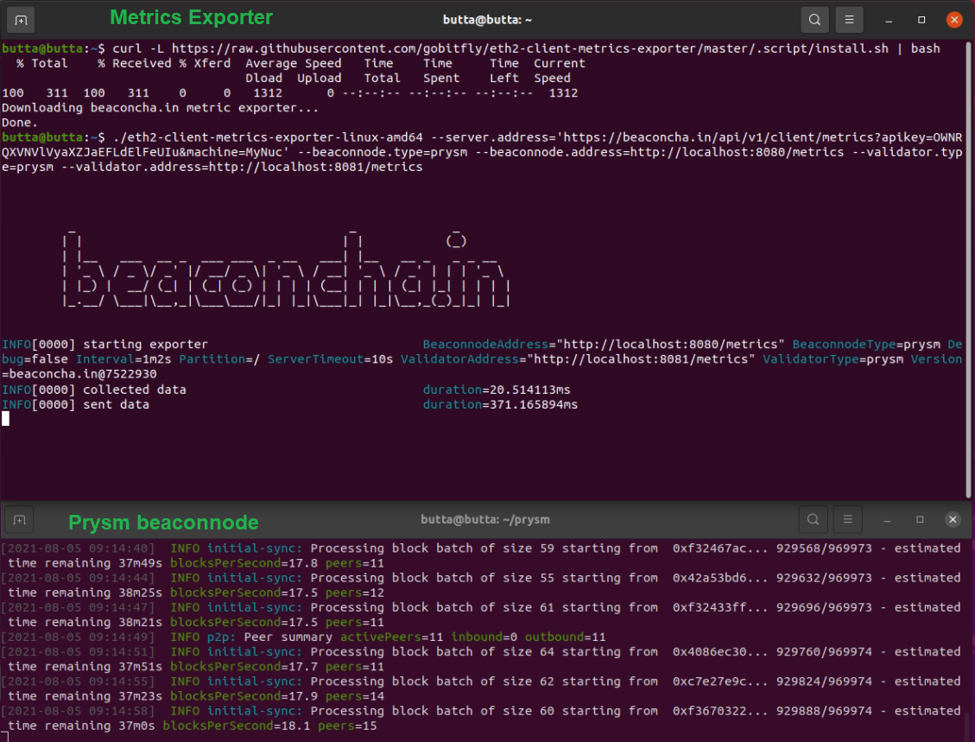The height and width of the screenshot is (742, 975).
Task: Select the search icon next to Metrics Exporter window controls
Action: point(813,18)
